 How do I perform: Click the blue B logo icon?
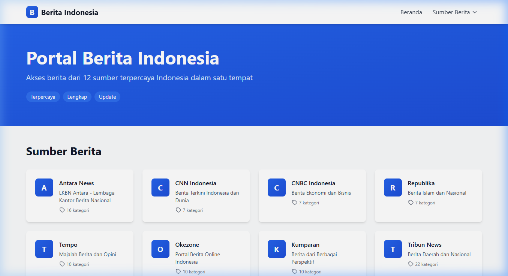[x=32, y=12]
